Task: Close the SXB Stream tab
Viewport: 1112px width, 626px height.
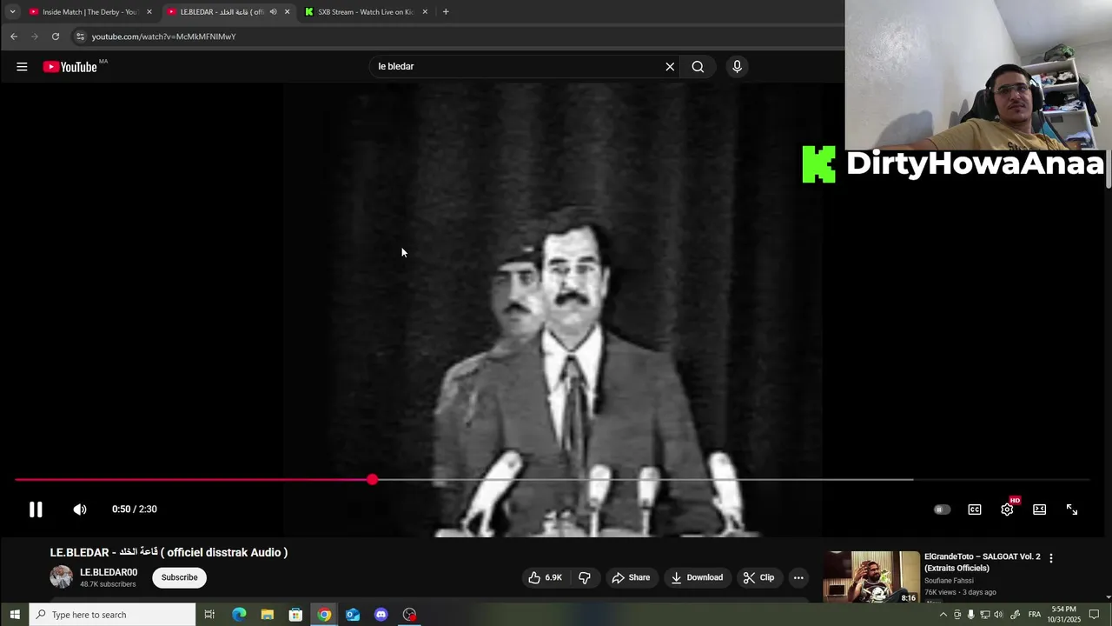Action: click(x=425, y=12)
